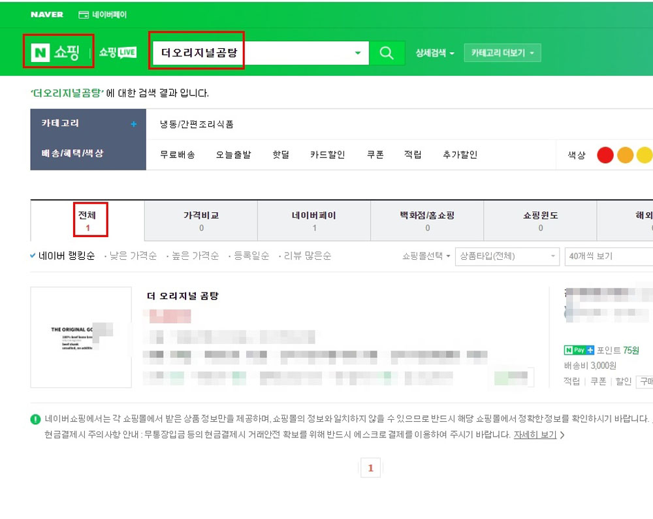653x519 pixels.
Task: Click the NAVER logo in top bar
Action: [x=46, y=14]
